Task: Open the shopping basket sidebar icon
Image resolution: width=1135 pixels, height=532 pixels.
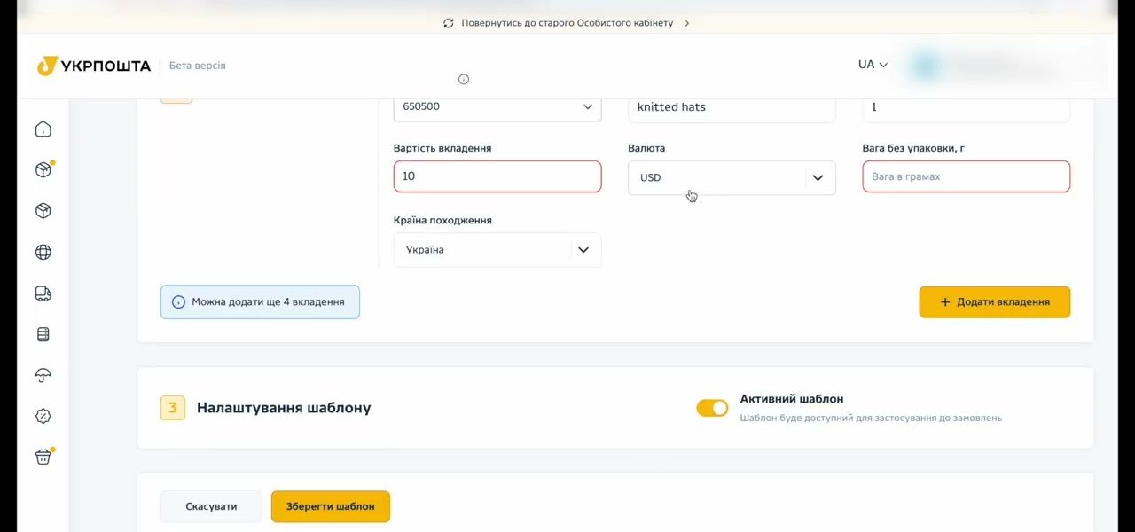Action: tap(43, 457)
